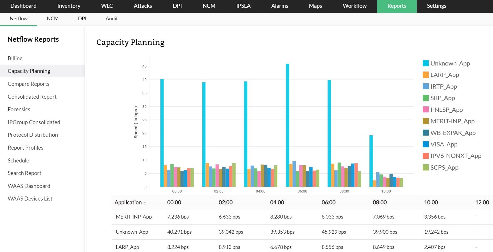Open the DPI reports tab
The height and width of the screenshot is (252, 493).
(x=82, y=19)
